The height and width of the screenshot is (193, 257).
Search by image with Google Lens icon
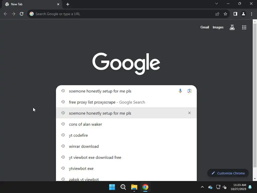(189, 91)
